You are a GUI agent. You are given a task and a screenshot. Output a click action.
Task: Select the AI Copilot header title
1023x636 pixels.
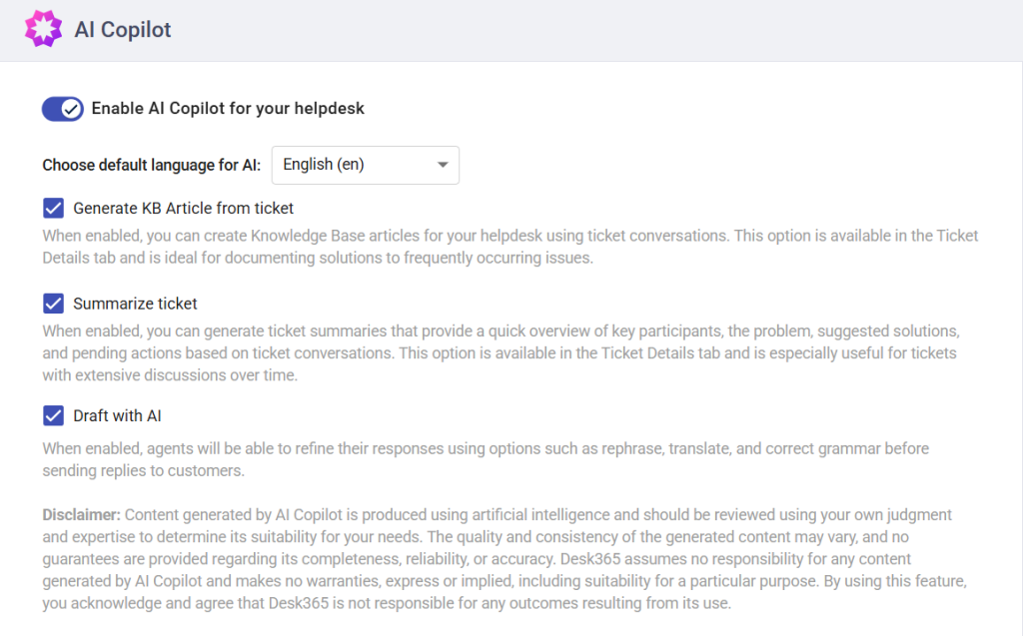120,29
